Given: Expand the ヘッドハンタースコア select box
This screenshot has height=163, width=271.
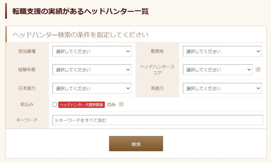Looking at the screenshot, I should point(218,69).
